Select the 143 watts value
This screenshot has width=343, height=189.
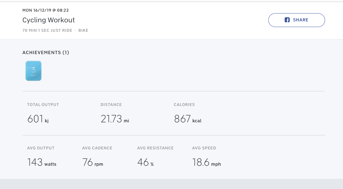click(42, 163)
